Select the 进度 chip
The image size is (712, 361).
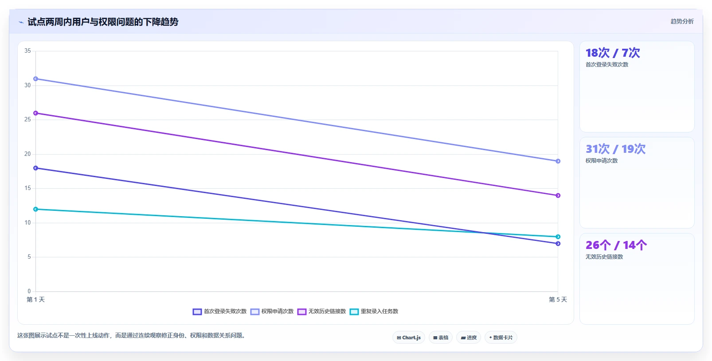[469, 338]
